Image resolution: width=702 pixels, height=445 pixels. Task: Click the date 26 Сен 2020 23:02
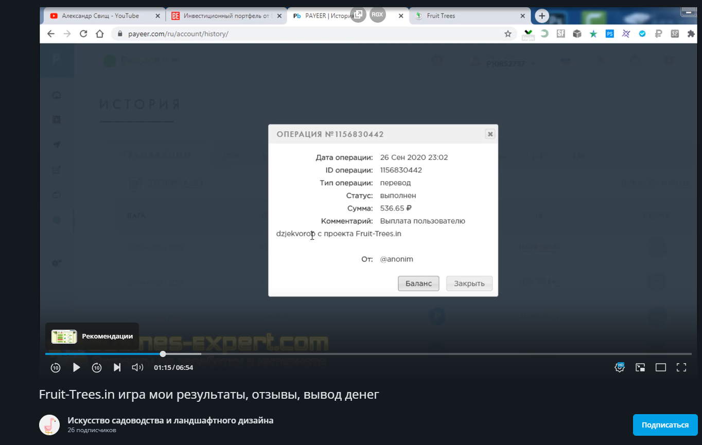pyautogui.click(x=414, y=157)
